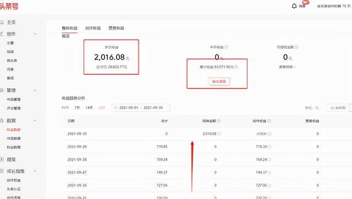Collapse the 成长指南 sidebar section
This screenshot has height=199, width=352.
click(x=35, y=171)
